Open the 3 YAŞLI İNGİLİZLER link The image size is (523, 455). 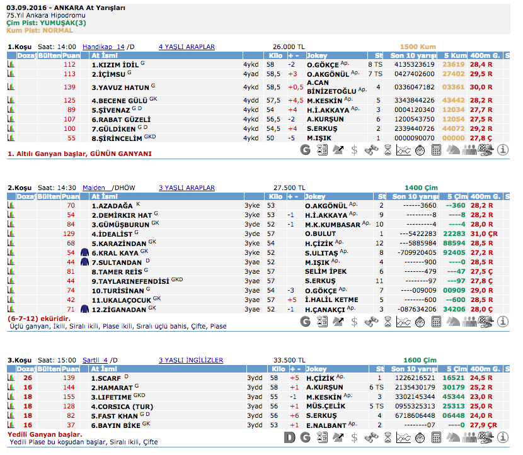pos(191,360)
